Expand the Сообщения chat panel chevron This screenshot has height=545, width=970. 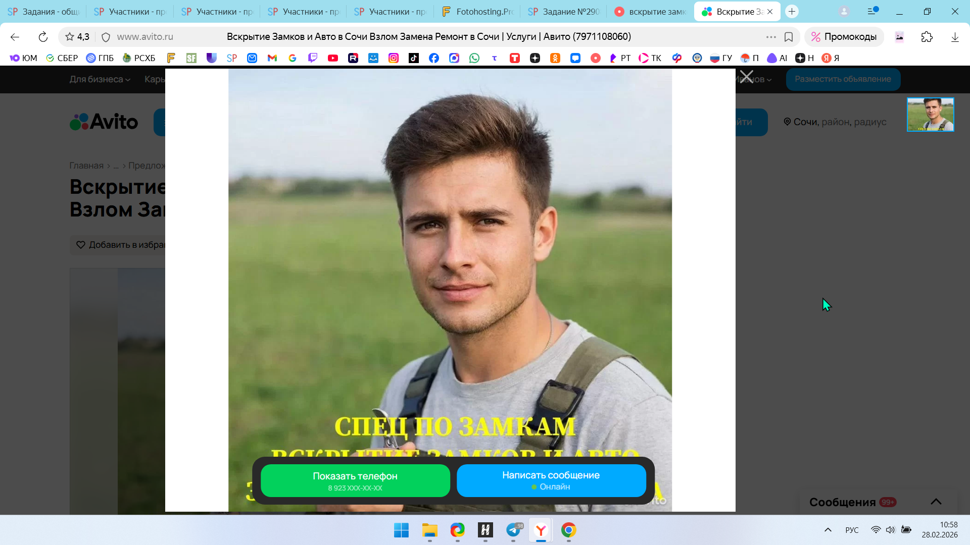click(x=936, y=502)
